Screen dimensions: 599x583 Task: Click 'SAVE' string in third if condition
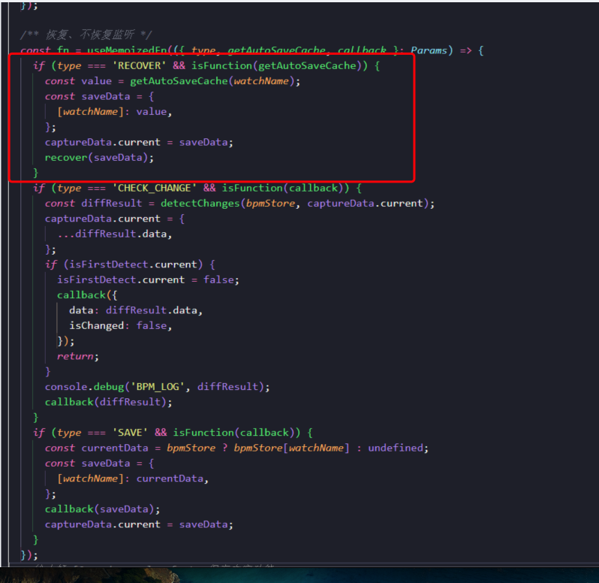(130, 433)
